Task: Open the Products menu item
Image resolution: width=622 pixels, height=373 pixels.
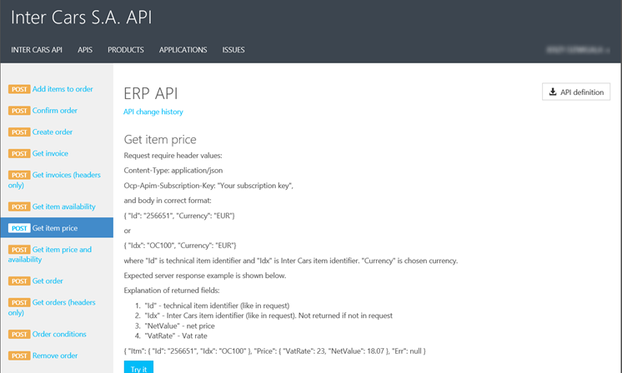Action: (x=126, y=50)
